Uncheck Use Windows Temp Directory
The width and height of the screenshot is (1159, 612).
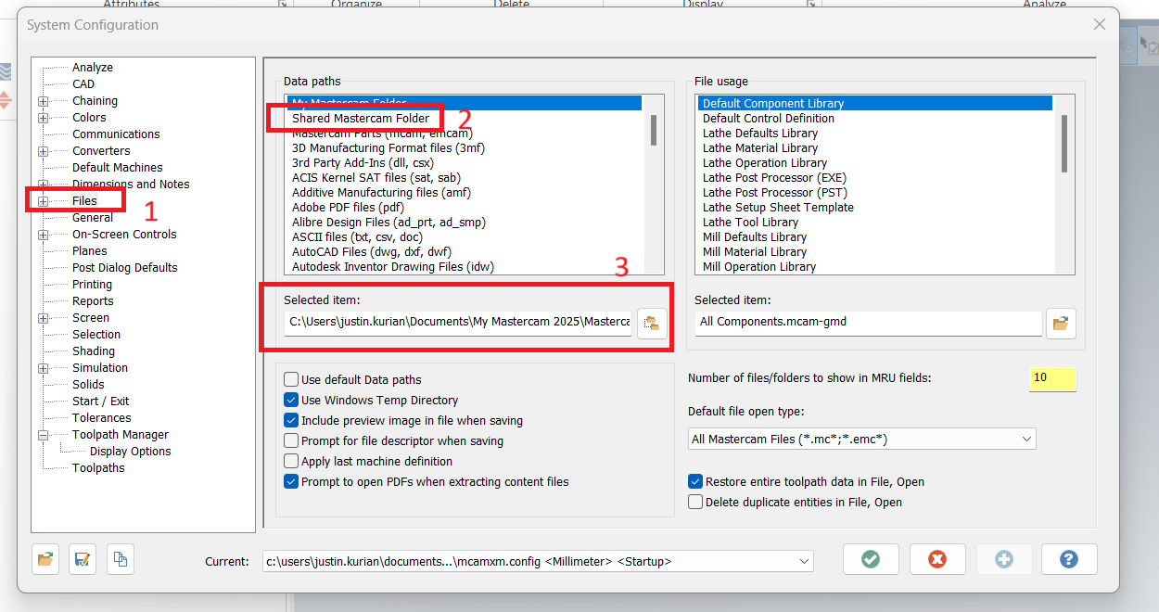291,400
